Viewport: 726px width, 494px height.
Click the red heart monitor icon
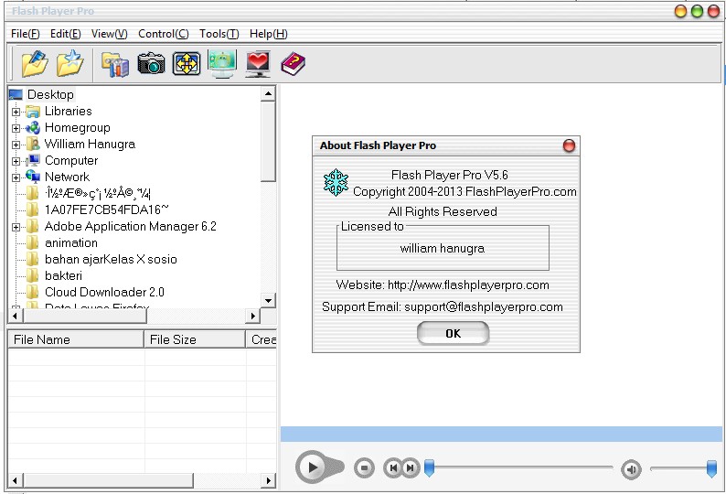258,64
